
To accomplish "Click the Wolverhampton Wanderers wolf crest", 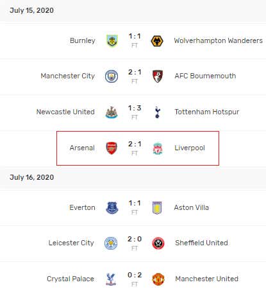I will pyautogui.click(x=157, y=41).
